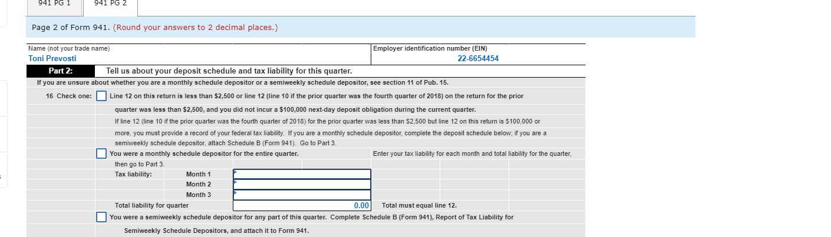
Task: Click the 'Tax liability:' label
Action: 133,174
